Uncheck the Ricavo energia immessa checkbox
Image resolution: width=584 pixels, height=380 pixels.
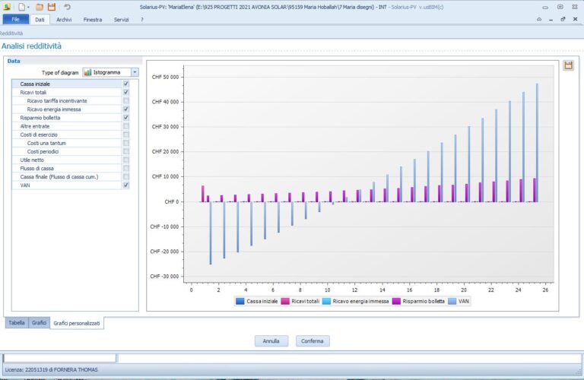coord(126,109)
